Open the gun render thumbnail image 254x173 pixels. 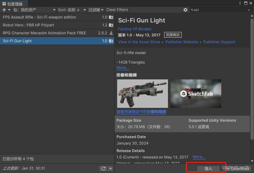(142, 94)
